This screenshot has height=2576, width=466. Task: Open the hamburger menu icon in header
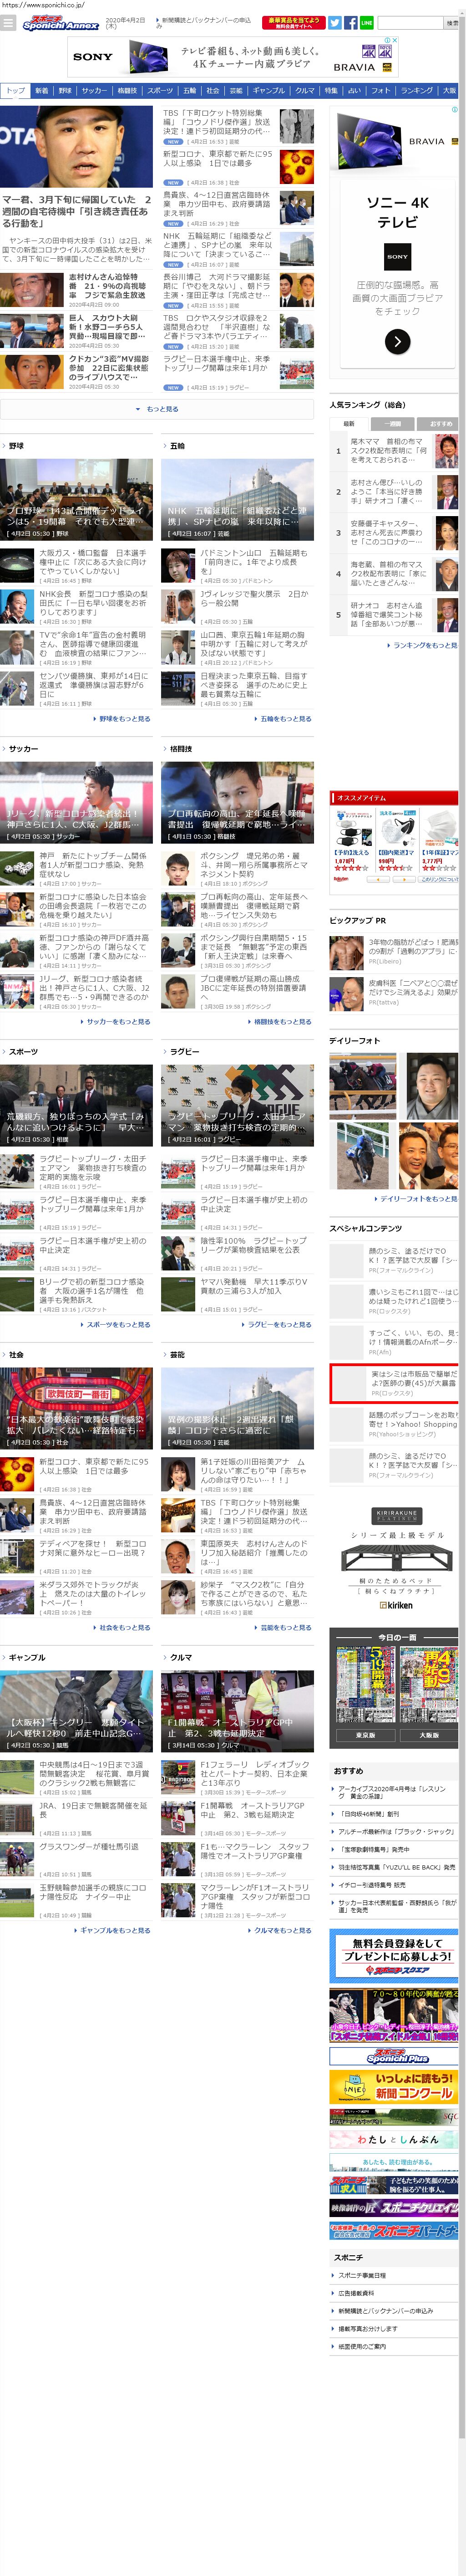tap(9, 23)
